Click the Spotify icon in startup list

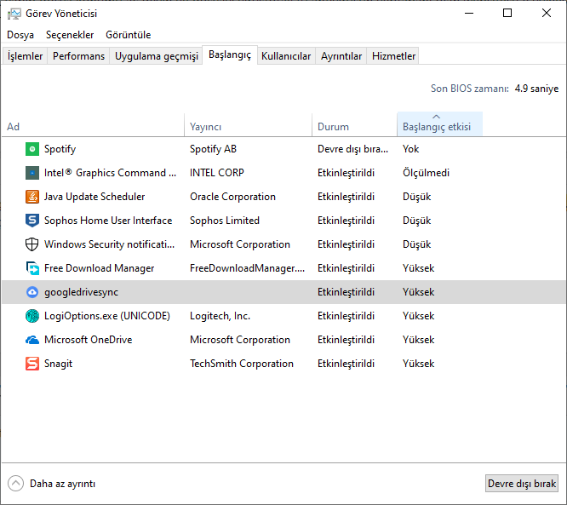[32, 149]
